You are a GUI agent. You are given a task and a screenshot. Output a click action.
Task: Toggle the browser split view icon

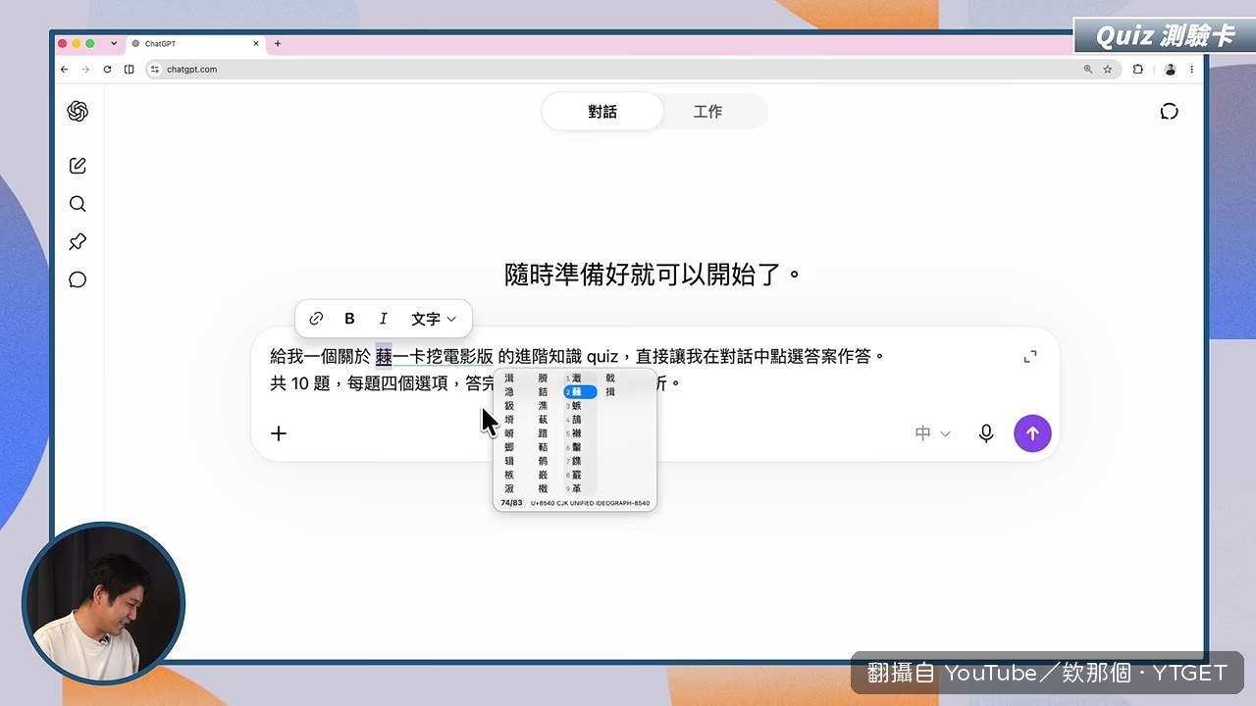(130, 70)
